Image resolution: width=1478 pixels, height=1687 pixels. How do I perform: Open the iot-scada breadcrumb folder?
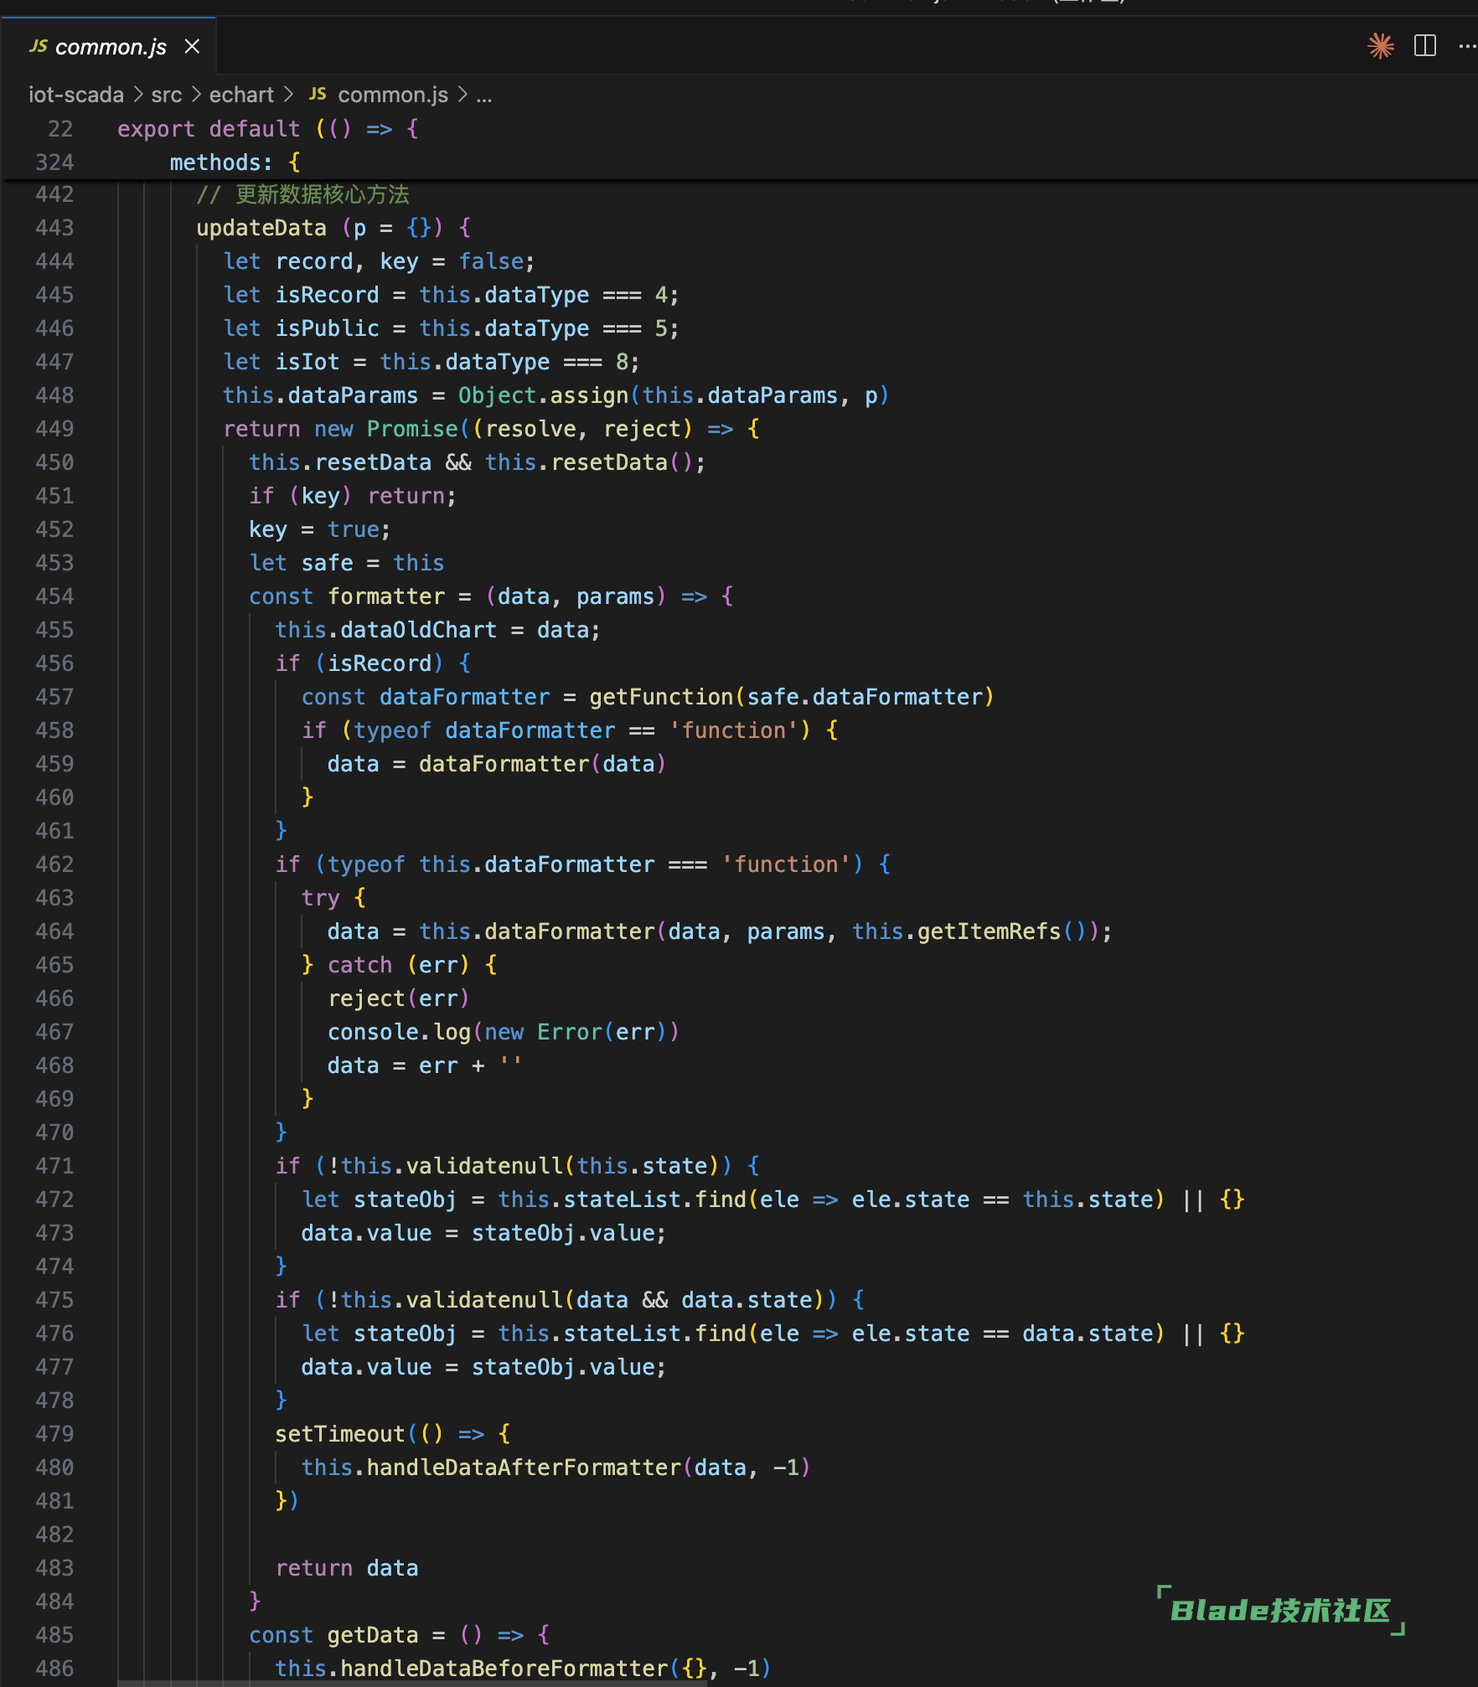point(75,95)
